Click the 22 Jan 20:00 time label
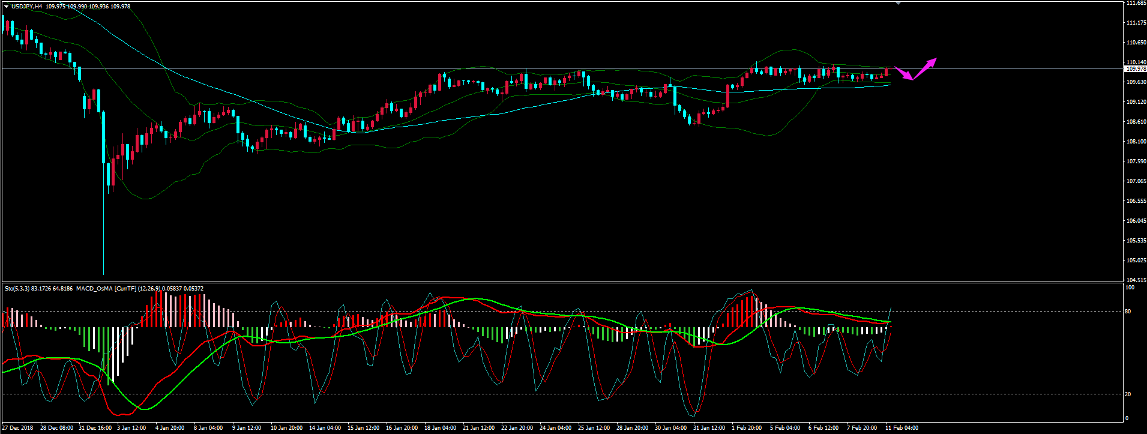1147x434 pixels. click(x=517, y=428)
